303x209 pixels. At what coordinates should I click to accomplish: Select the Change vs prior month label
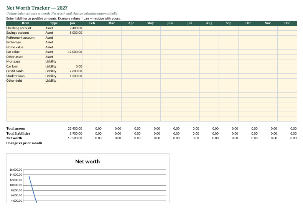point(24,143)
